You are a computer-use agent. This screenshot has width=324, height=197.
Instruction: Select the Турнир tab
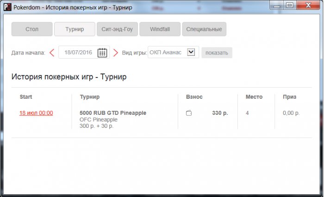pos(75,29)
